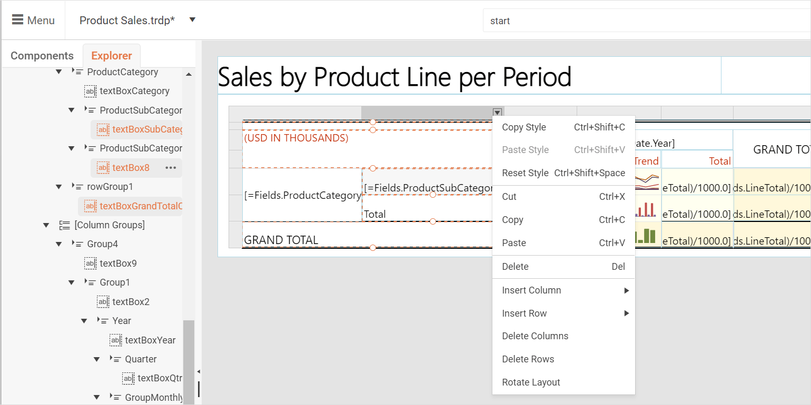
Task: Collapse the ProductSubCategory group above textBox8
Action: point(71,148)
